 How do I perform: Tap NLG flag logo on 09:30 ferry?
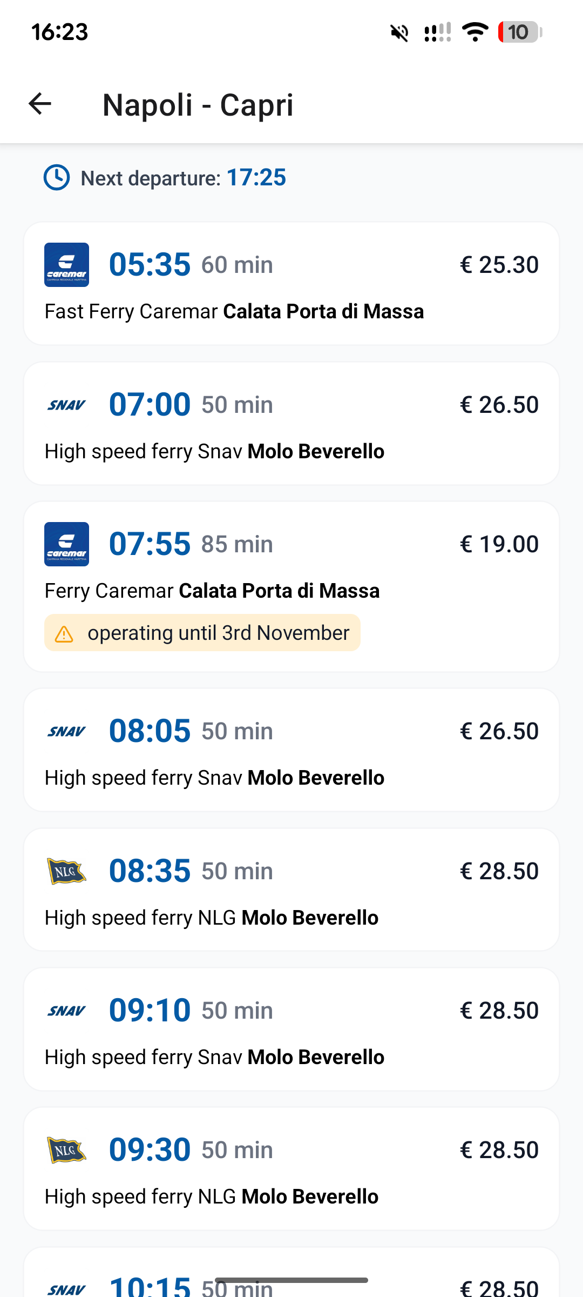pyautogui.click(x=66, y=1150)
